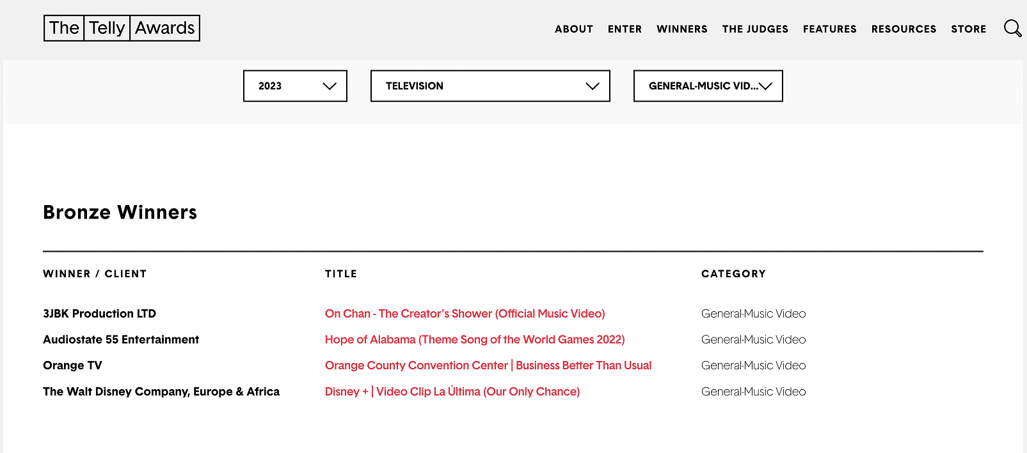Click the search magnifier icon
The width and height of the screenshot is (1027, 453).
(x=1012, y=29)
